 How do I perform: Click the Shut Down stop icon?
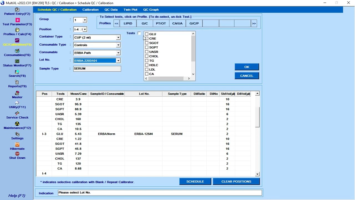click(x=17, y=154)
